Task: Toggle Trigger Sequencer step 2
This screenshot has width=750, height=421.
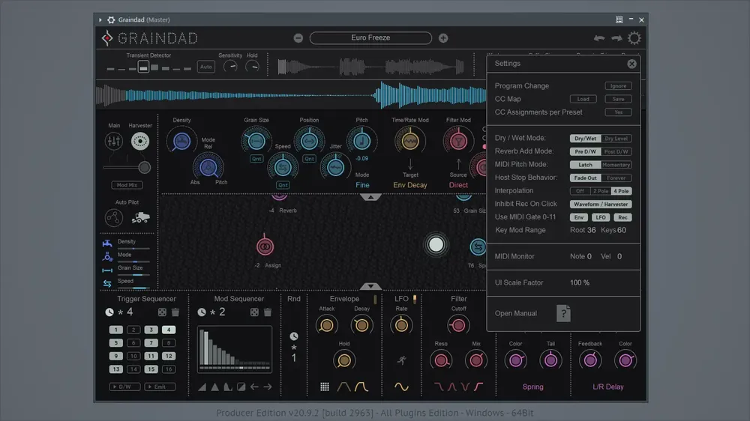Action: point(133,330)
